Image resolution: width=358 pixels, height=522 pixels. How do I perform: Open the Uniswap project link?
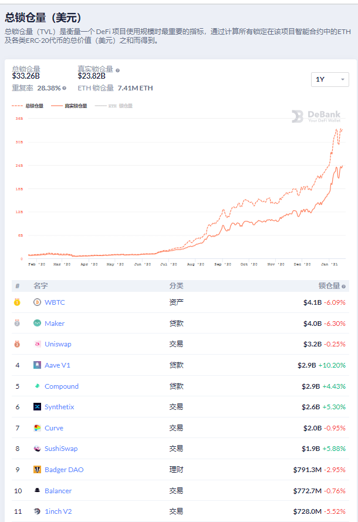pyautogui.click(x=58, y=344)
